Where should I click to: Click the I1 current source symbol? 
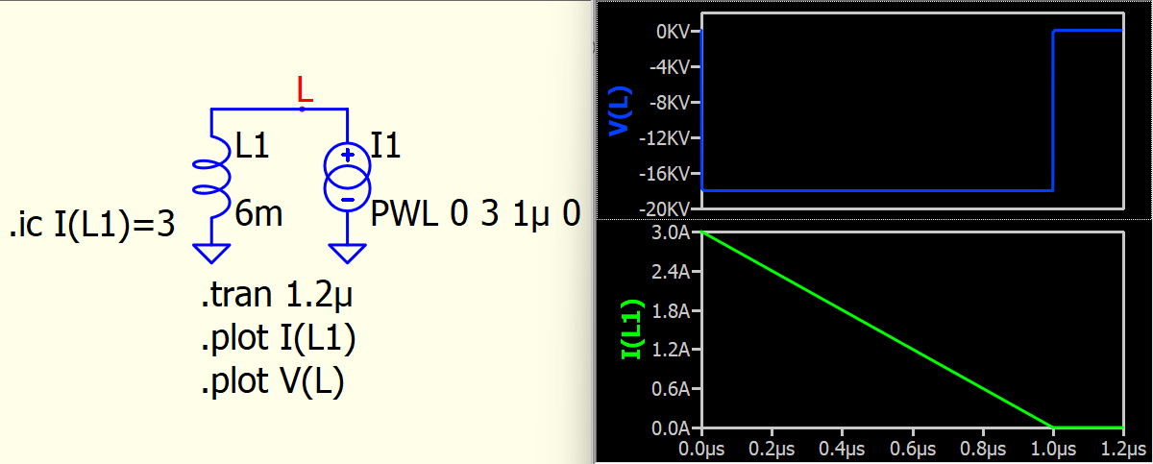pos(347,176)
